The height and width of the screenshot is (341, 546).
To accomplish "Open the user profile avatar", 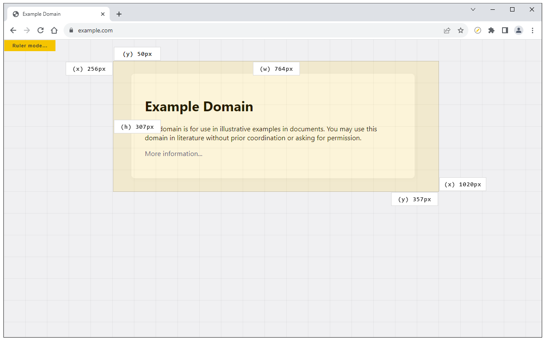I will 519,30.
